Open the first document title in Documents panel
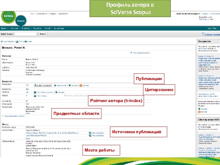The width and height of the screenshot is (220, 165). point(209,62)
